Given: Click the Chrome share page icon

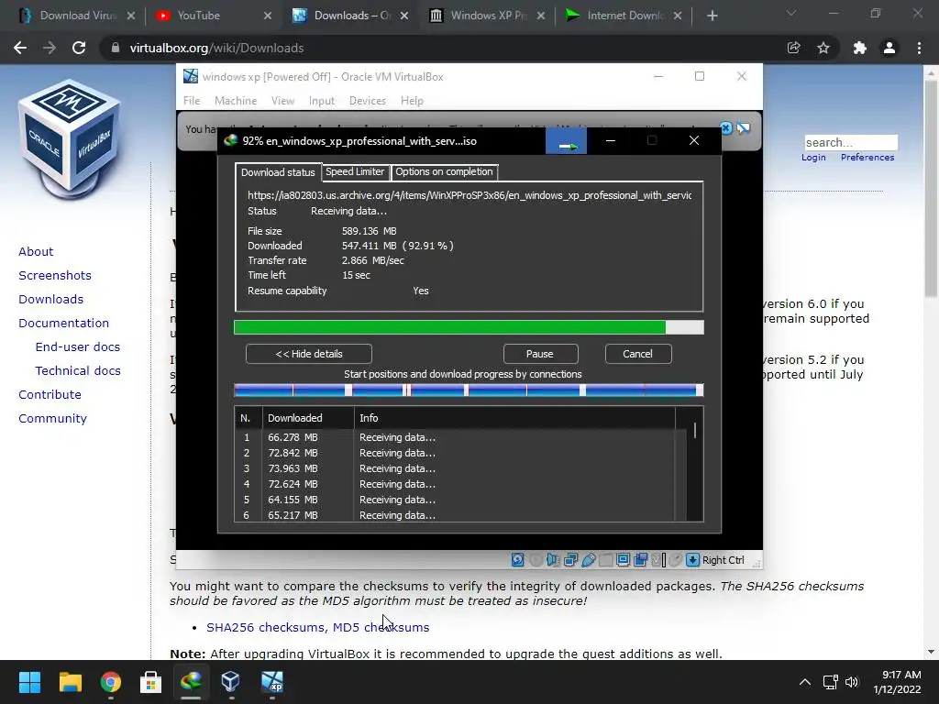Looking at the screenshot, I should (x=793, y=48).
